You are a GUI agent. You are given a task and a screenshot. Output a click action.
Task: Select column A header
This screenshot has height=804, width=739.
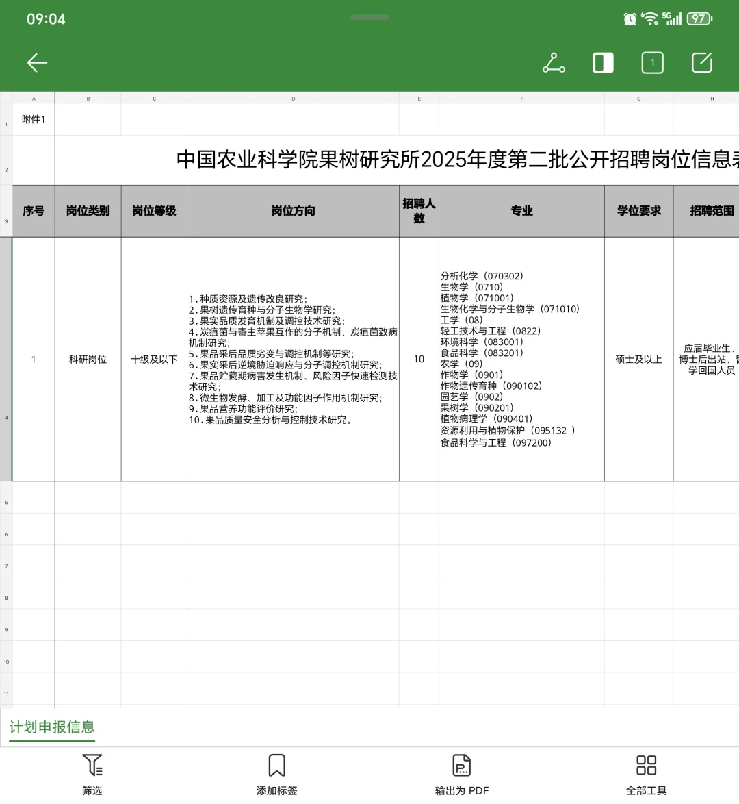pos(34,99)
